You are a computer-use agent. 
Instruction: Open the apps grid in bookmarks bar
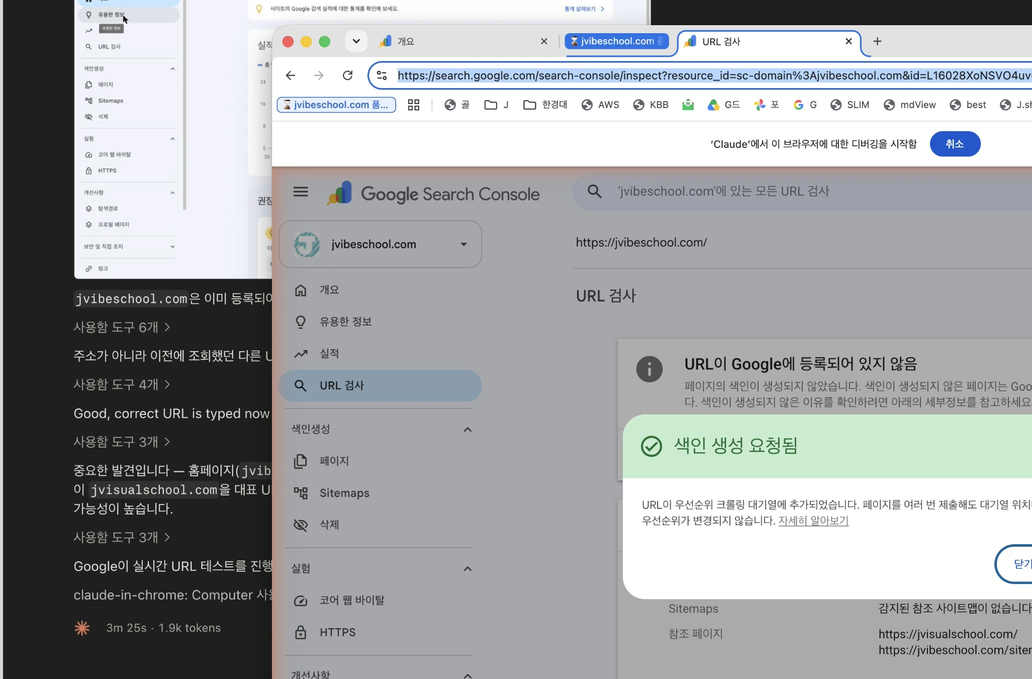pos(413,105)
